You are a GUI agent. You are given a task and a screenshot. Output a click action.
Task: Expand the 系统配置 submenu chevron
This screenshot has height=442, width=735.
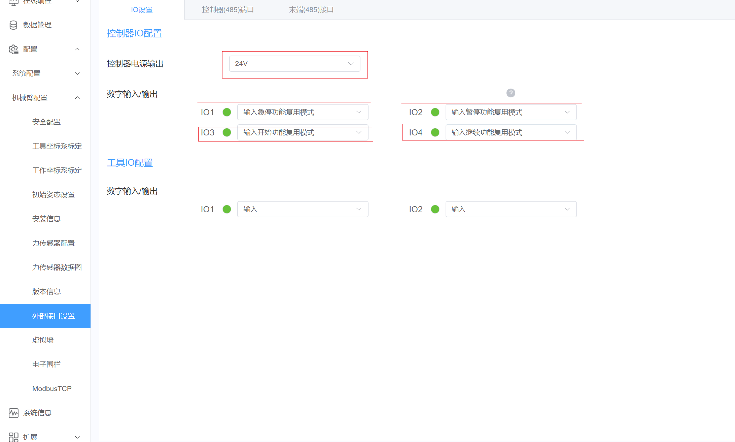(x=77, y=73)
